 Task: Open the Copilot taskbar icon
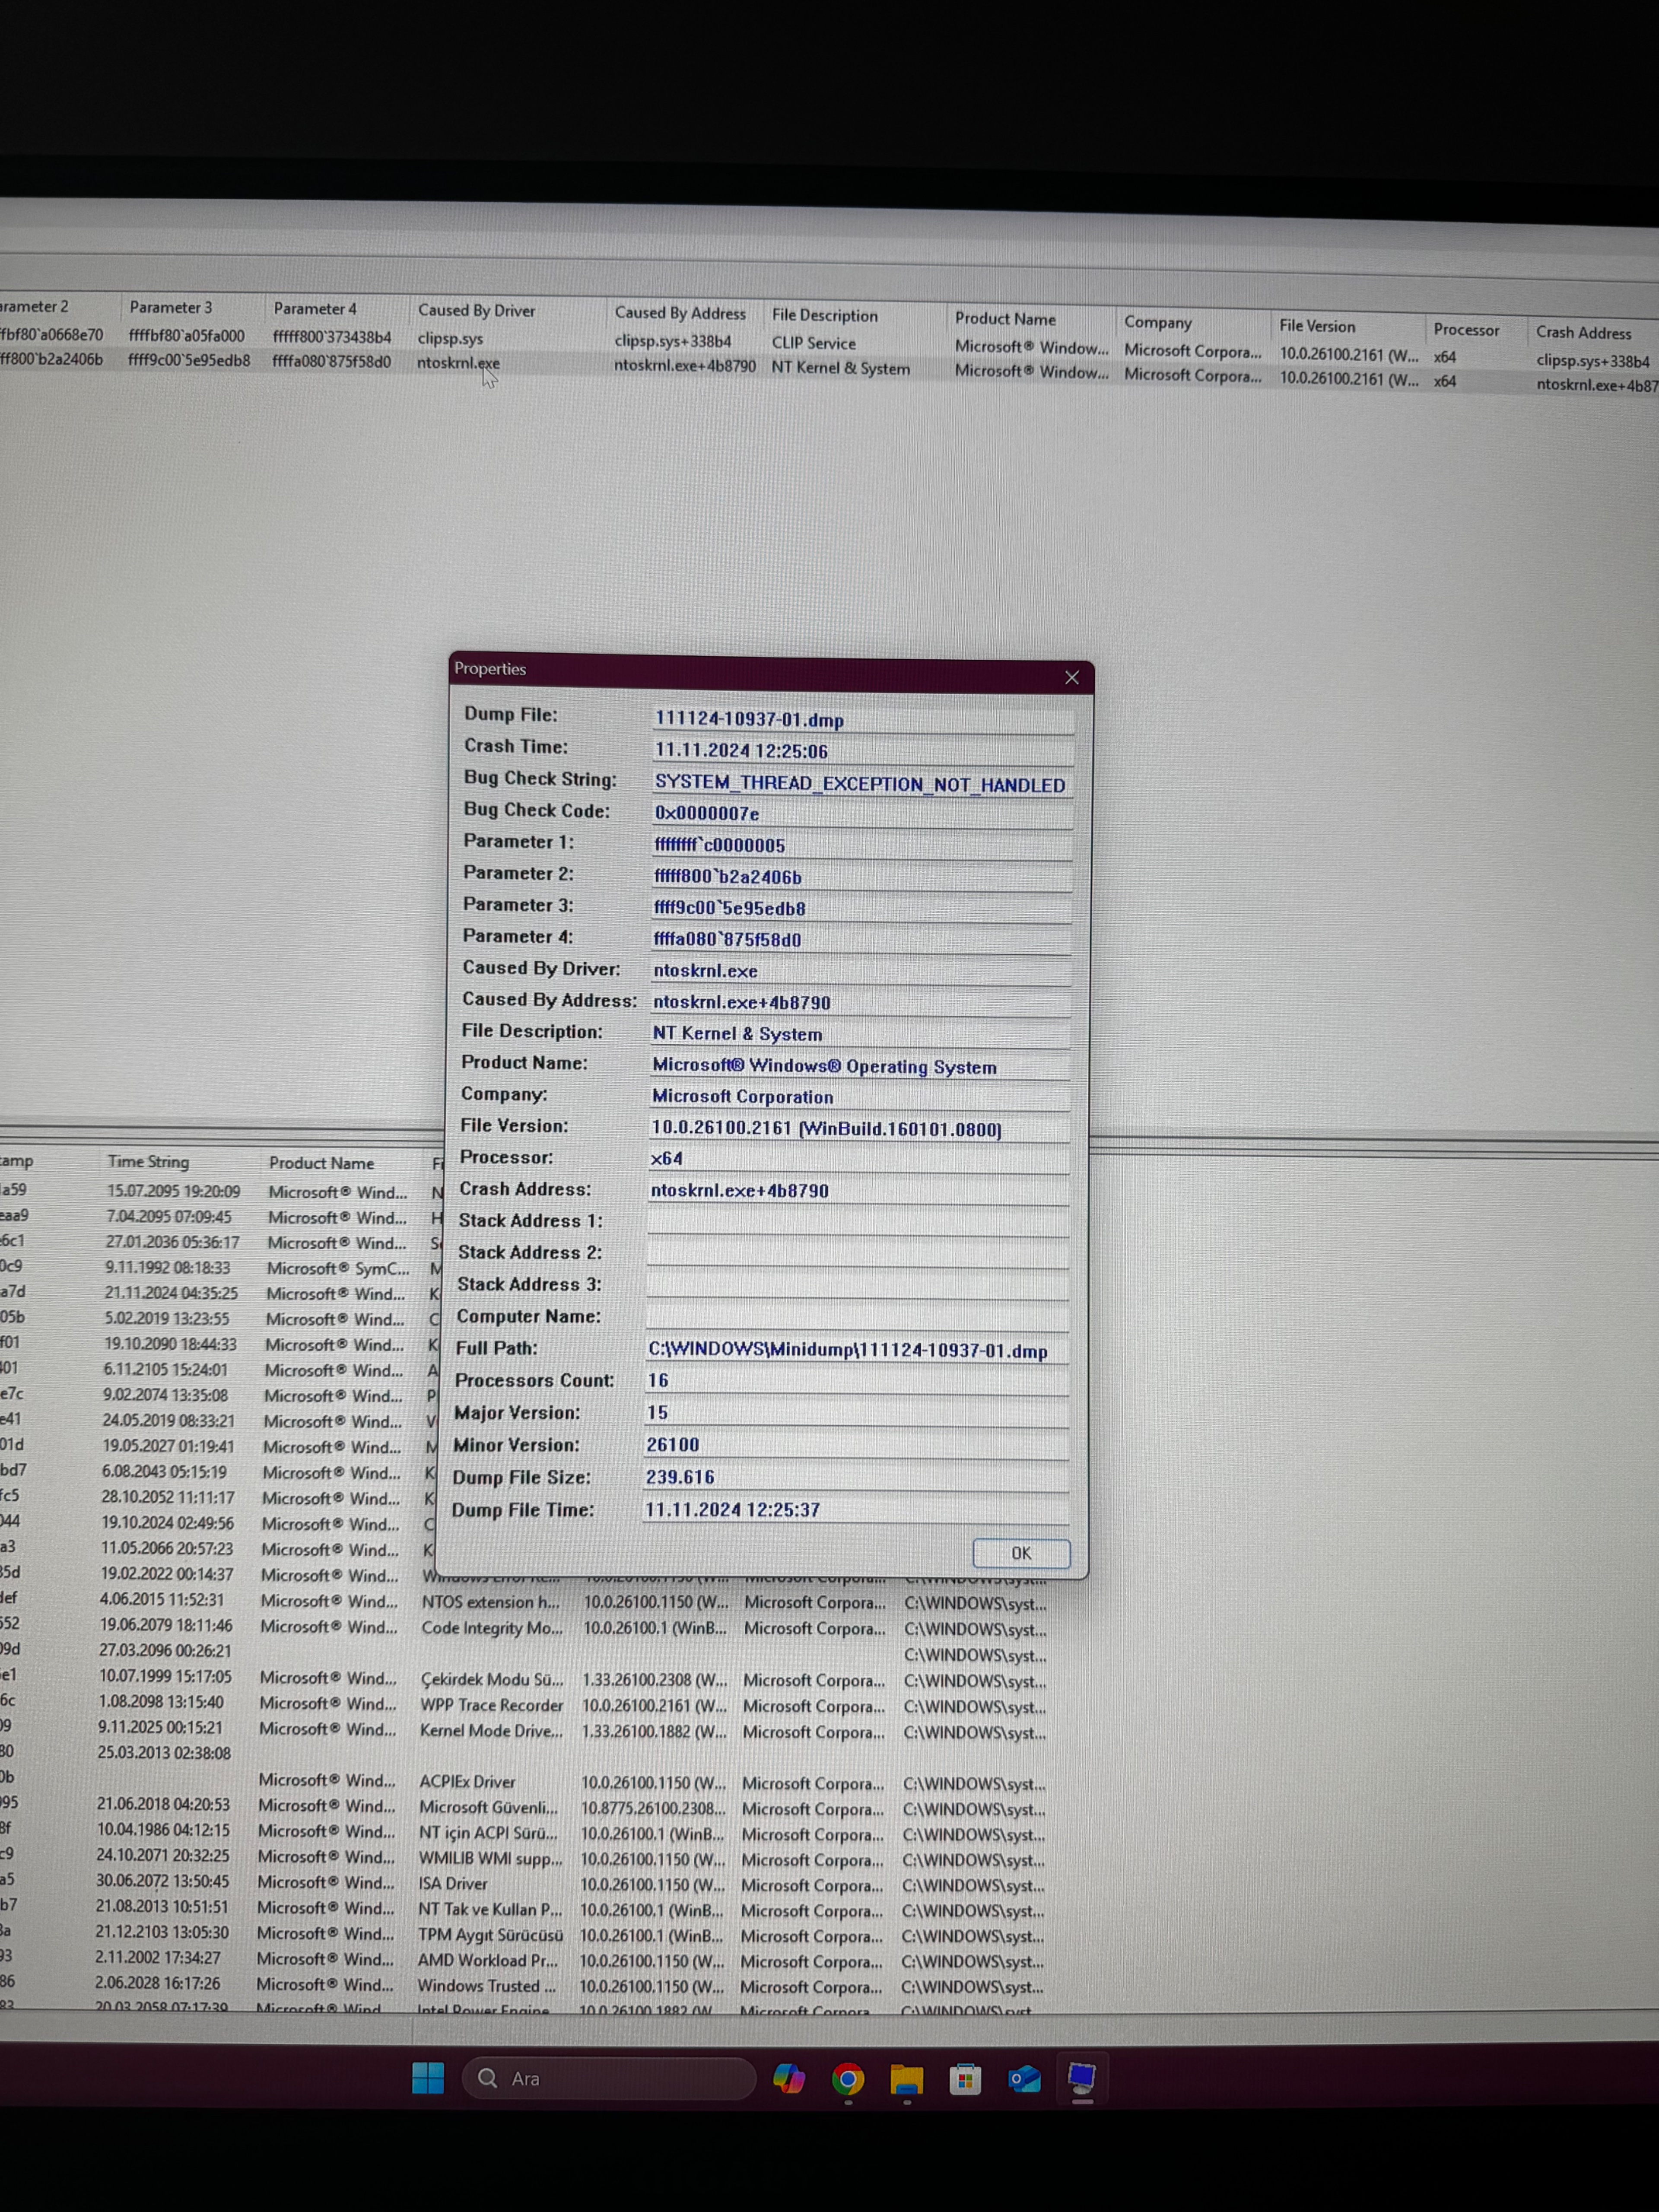(788, 2079)
